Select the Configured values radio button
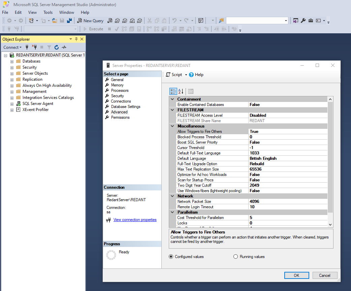The width and height of the screenshot is (351, 291). [171, 257]
